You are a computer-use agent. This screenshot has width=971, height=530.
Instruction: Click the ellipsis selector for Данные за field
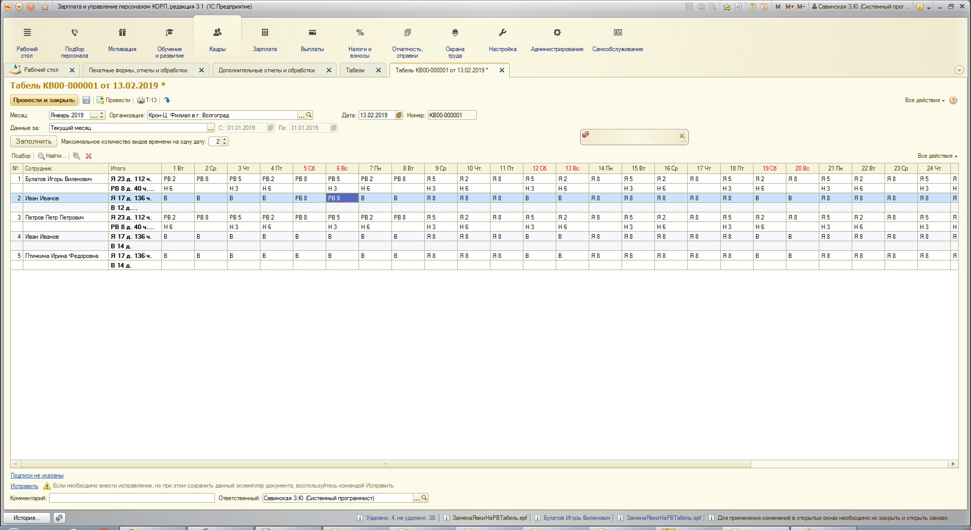coord(211,128)
